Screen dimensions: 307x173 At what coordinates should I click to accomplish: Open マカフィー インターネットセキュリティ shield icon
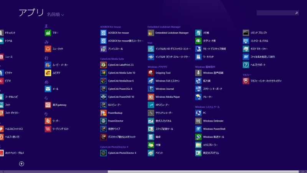246,81
